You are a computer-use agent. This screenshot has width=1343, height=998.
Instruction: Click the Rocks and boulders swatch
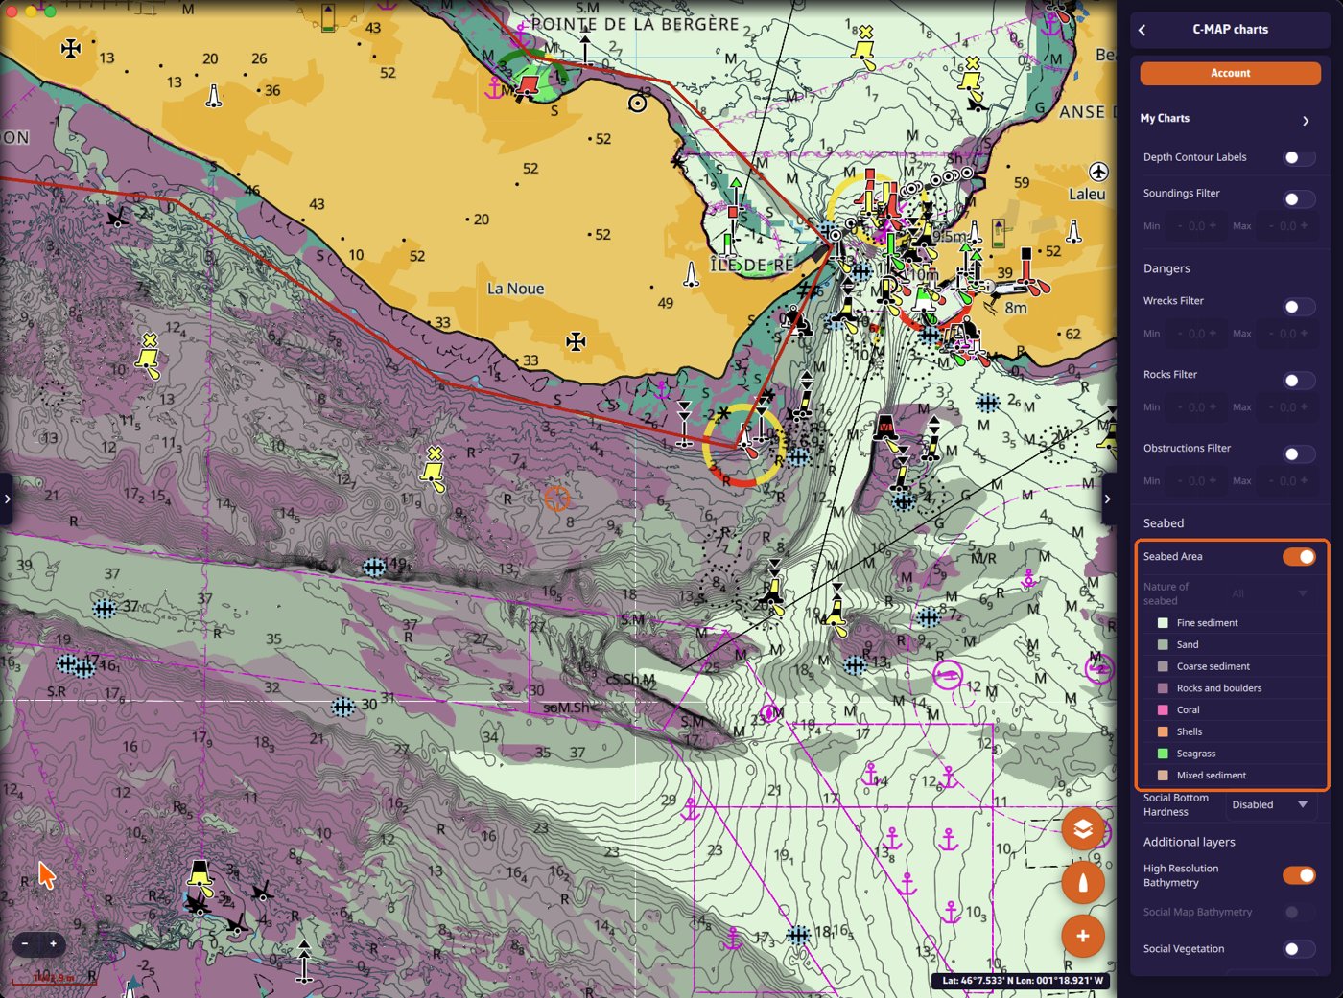coord(1163,688)
